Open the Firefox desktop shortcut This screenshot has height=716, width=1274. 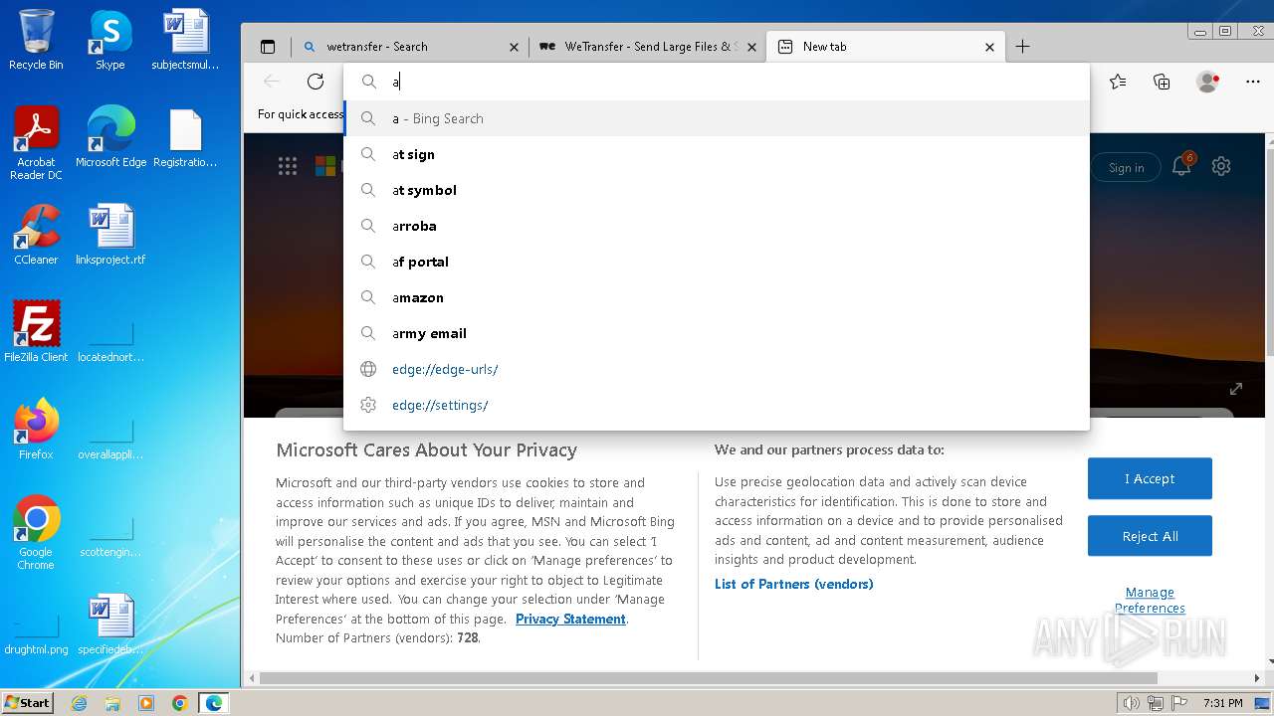coord(36,430)
